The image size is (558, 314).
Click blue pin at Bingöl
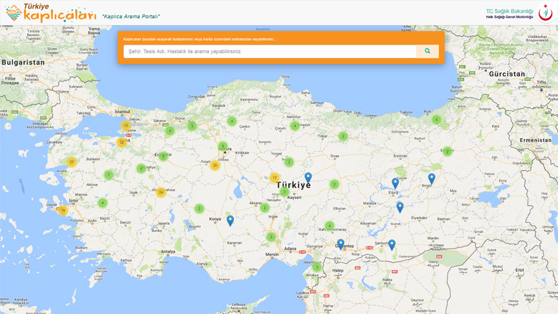pyautogui.click(x=431, y=179)
